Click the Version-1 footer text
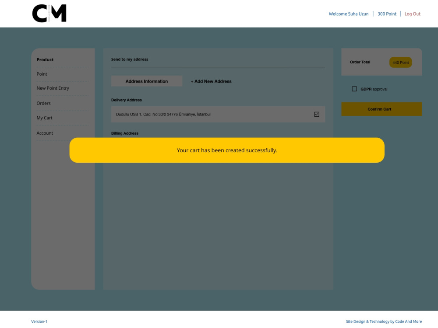Screen dimensions: 438x328 click(39, 321)
